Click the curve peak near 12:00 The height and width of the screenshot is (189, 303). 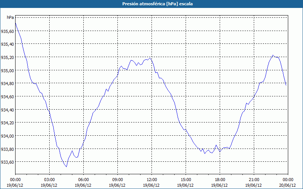coord(150,58)
